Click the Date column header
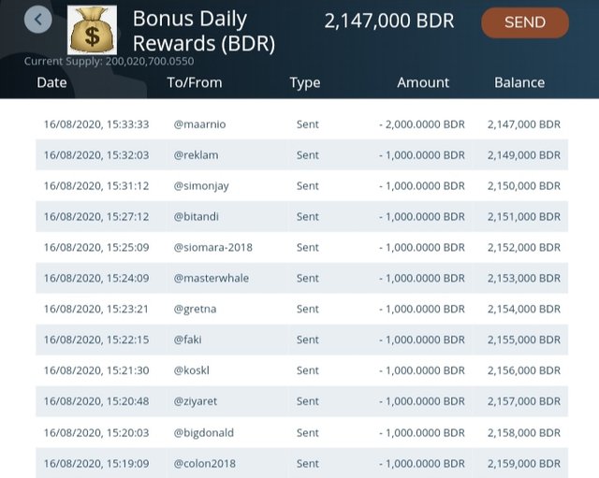Viewport: 599px width, 478px height. [51, 82]
